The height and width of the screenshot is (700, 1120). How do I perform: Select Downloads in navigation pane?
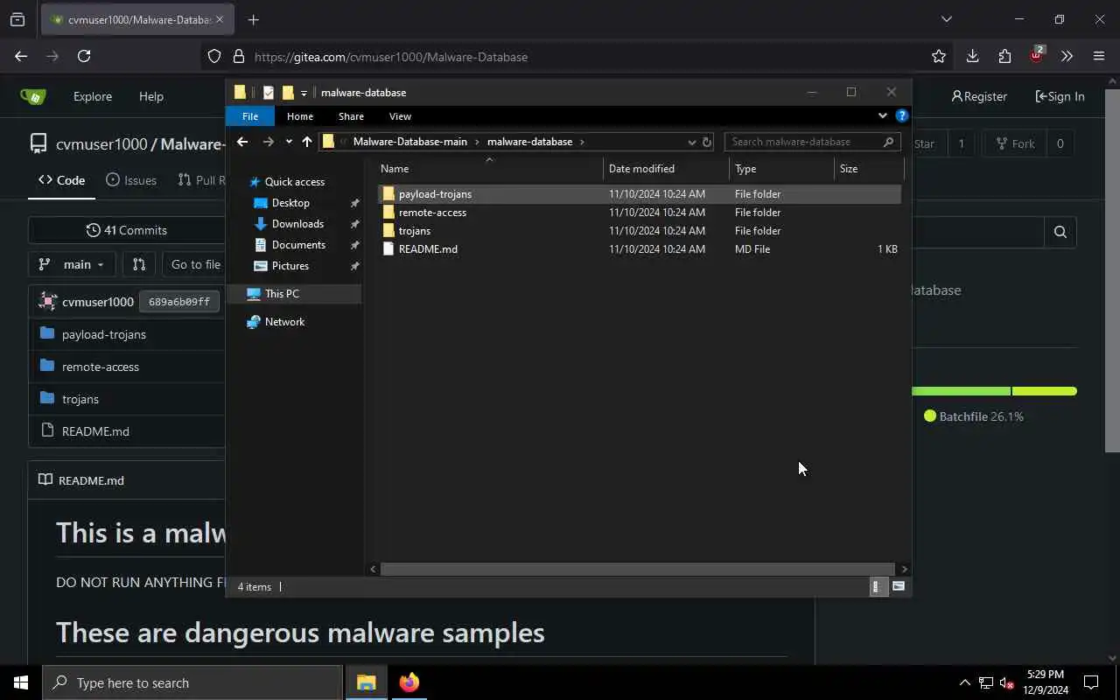coord(297,224)
